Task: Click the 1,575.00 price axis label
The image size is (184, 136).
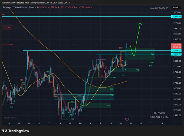Action: (176, 110)
